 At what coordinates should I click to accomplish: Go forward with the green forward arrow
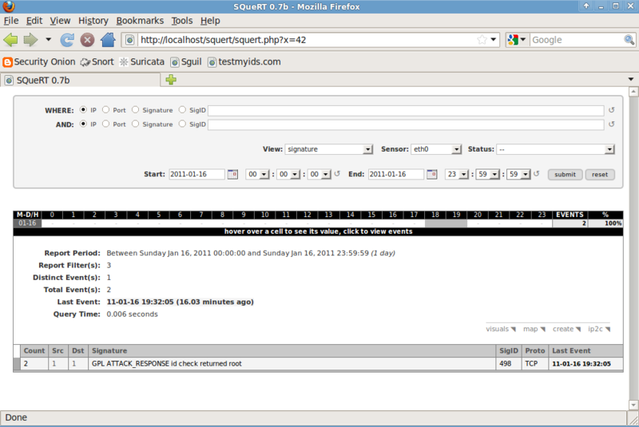pos(30,40)
